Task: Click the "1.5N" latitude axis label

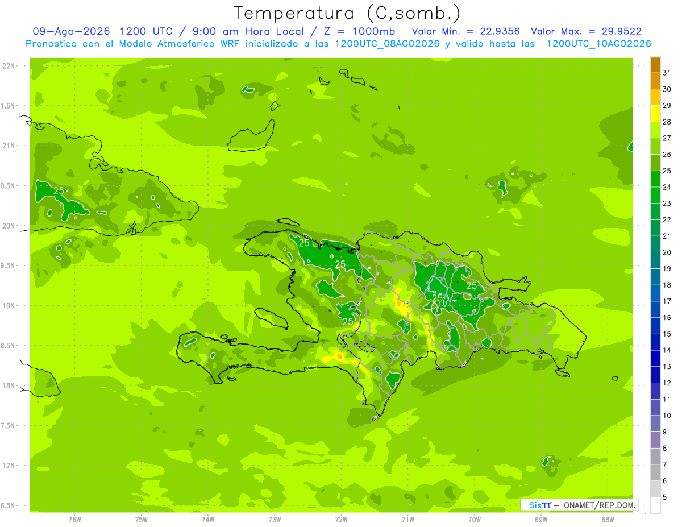Action: [9, 106]
